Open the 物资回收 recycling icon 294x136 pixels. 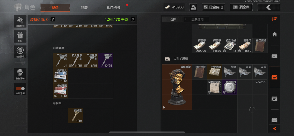pyautogui.click(x=20, y=51)
